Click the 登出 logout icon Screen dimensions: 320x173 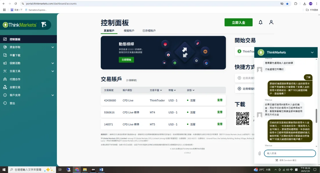(5, 103)
